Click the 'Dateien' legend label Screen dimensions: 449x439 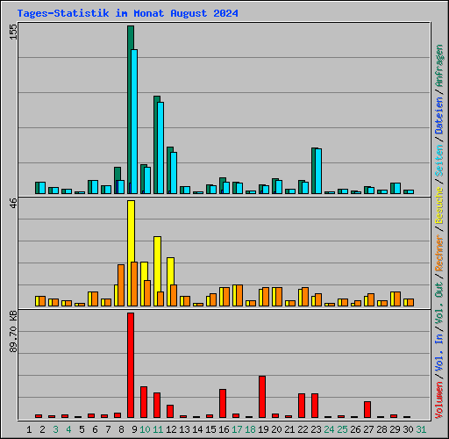[x=439, y=116]
